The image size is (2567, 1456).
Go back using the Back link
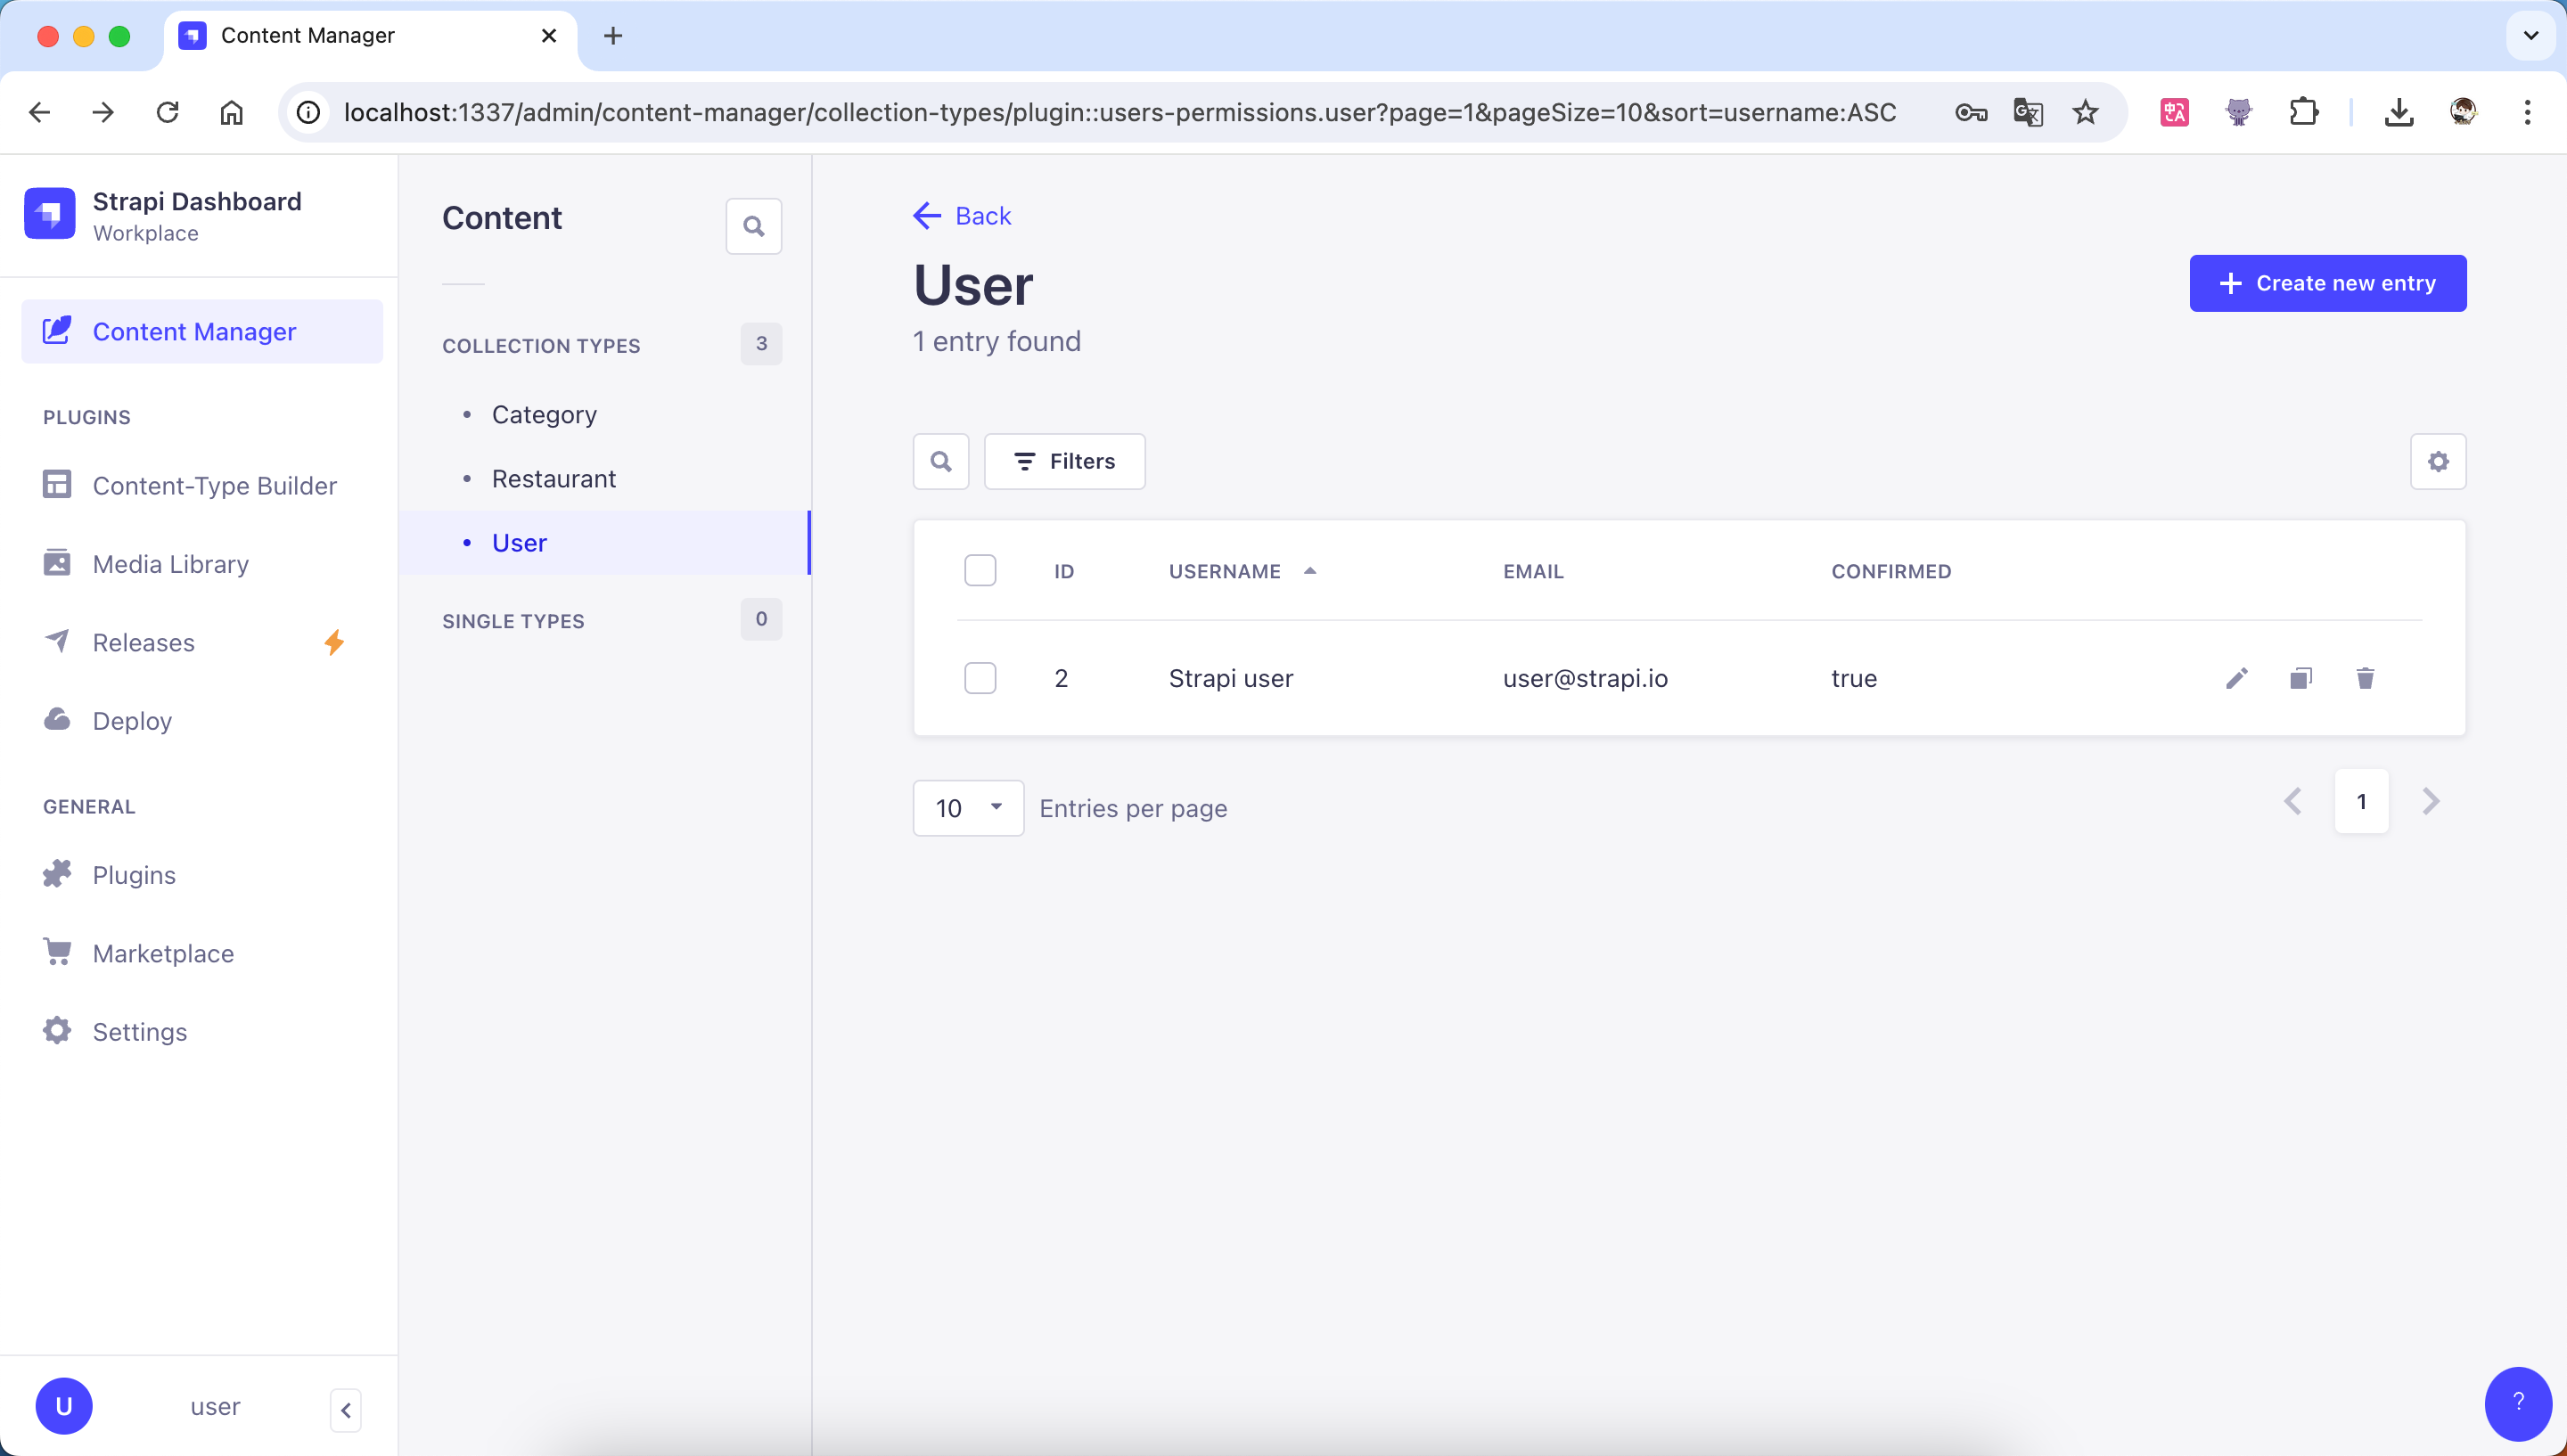click(x=962, y=216)
